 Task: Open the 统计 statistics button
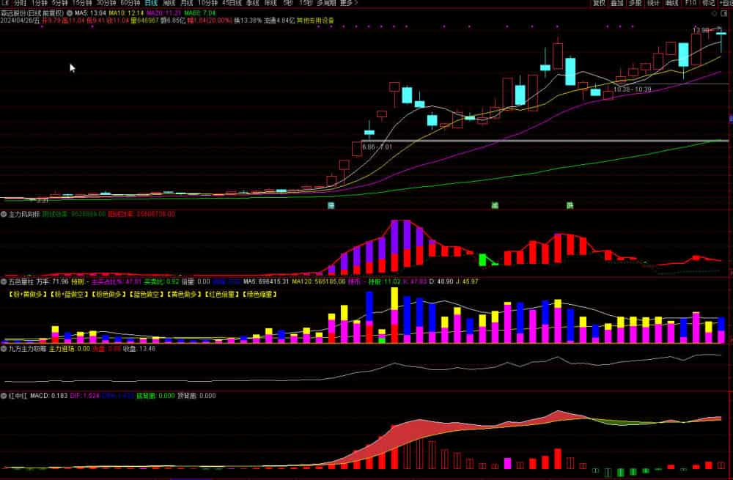pos(653,3)
